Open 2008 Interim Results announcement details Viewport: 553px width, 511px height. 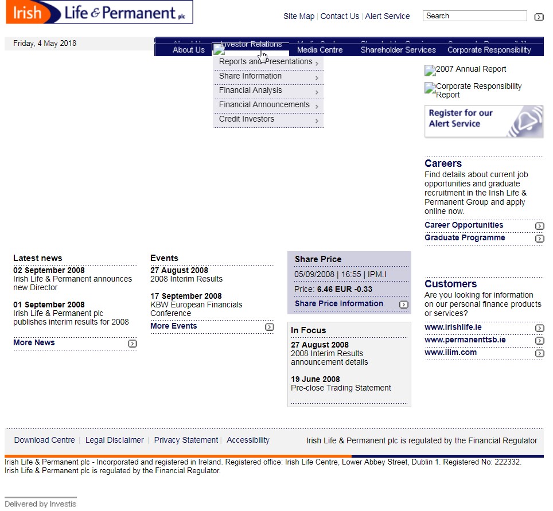[x=329, y=358]
